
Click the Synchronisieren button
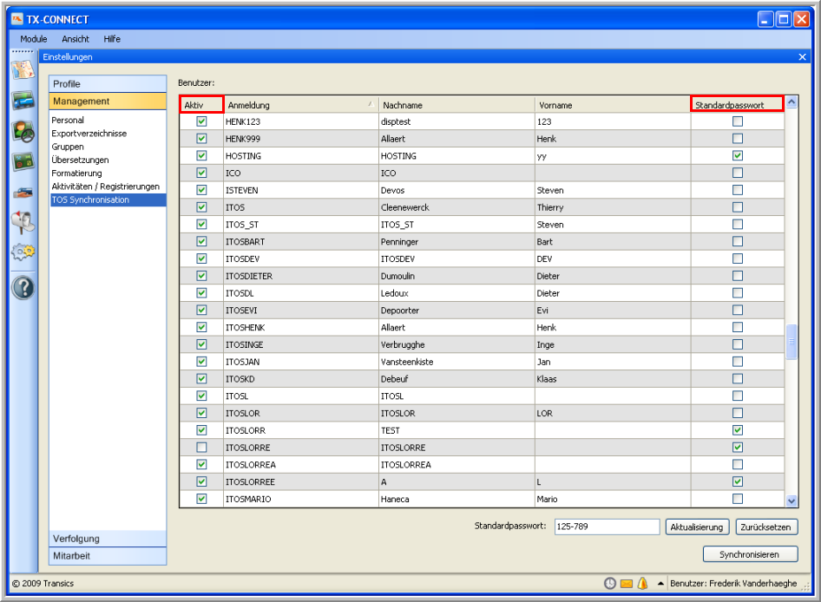[x=750, y=554]
